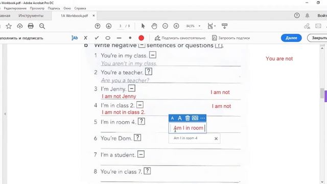Select the dot tool
The width and height of the screenshot is (327, 184).
pyautogui.click(x=130, y=38)
